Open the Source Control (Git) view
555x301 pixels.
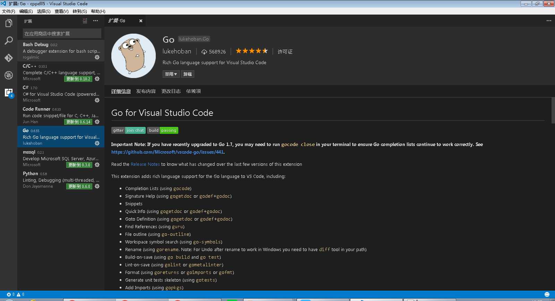tap(9, 58)
